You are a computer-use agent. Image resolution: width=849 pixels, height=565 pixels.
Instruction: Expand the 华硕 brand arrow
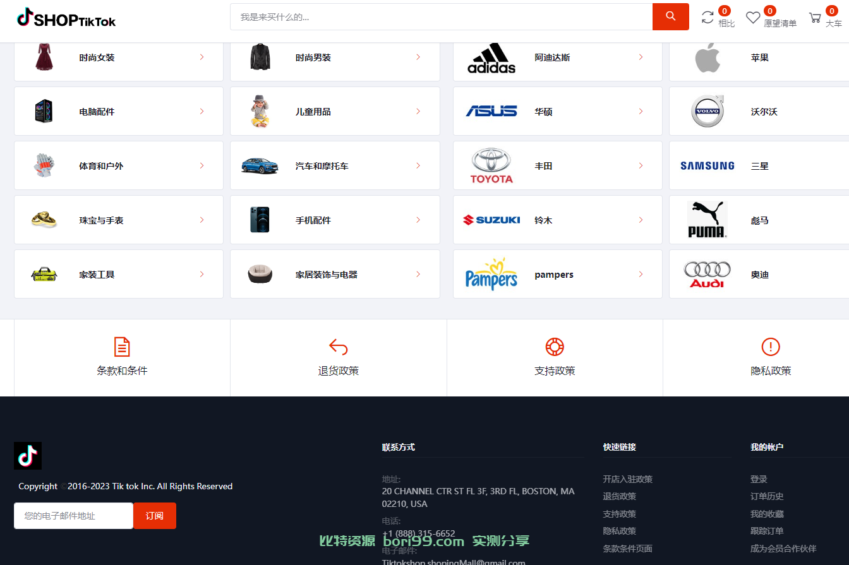[x=641, y=111]
